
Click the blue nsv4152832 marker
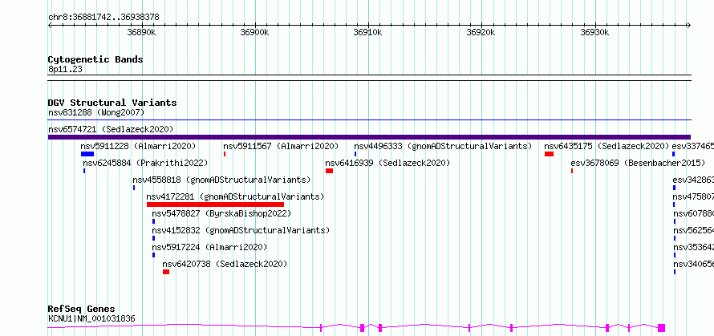(153, 238)
